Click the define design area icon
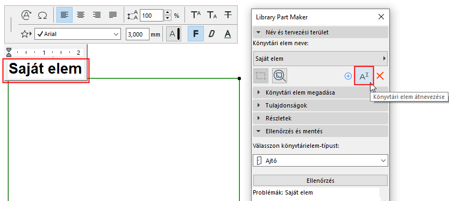Viewport: 449px width, 201px height. 261,76
